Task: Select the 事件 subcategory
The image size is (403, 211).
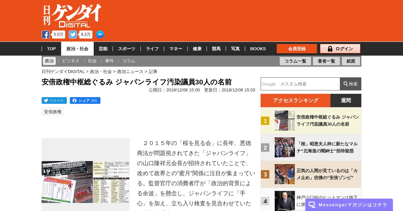Action: [109, 61]
